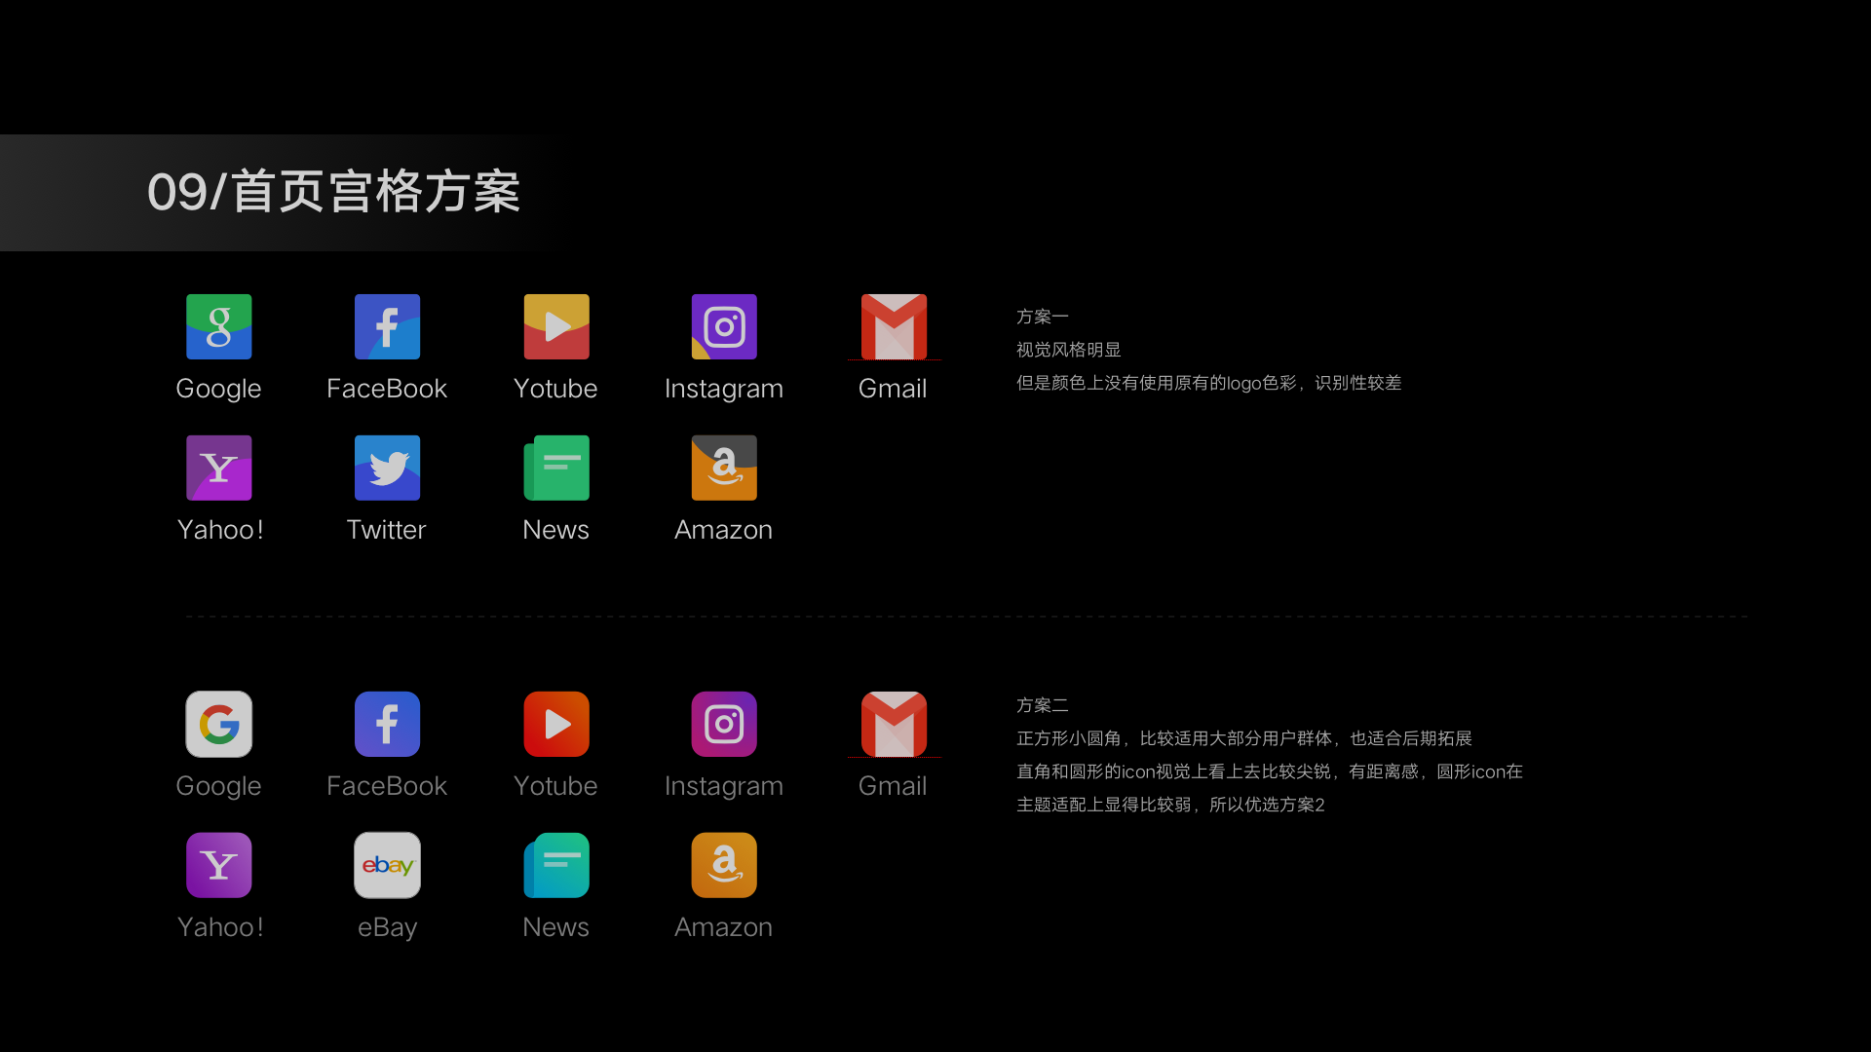Click the line starting 直角和圆形的icon
This screenshot has height=1052, width=1871.
pyautogui.click(x=1270, y=771)
